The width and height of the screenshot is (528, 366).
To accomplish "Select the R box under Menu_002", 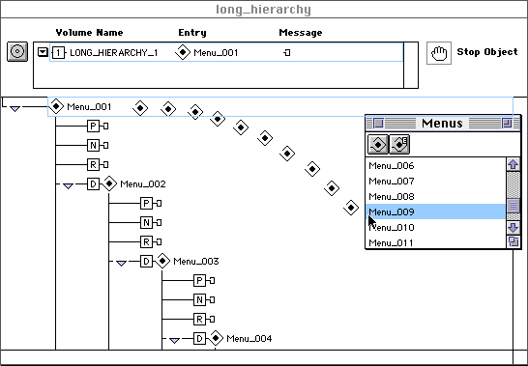I will 146,241.
